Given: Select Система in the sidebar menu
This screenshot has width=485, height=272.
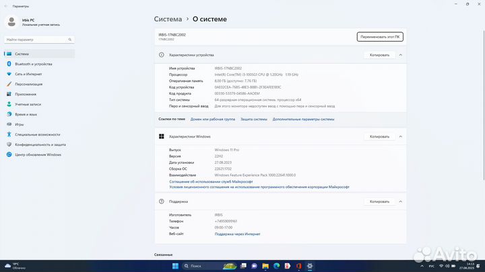Looking at the screenshot, I should pyautogui.click(x=39, y=54).
